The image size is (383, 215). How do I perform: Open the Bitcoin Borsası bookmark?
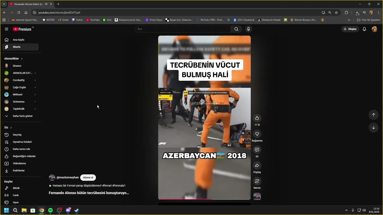pyautogui.click(x=303, y=20)
